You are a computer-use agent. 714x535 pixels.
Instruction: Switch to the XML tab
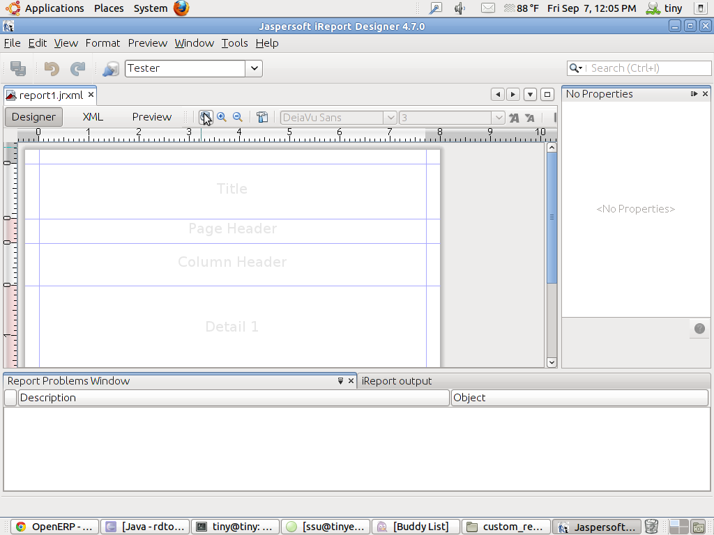pos(92,116)
